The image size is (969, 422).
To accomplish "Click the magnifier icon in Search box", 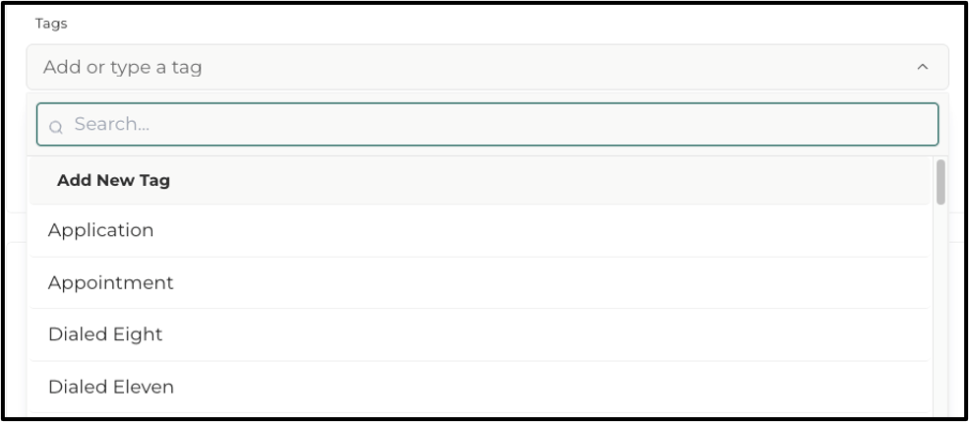I will point(56,127).
